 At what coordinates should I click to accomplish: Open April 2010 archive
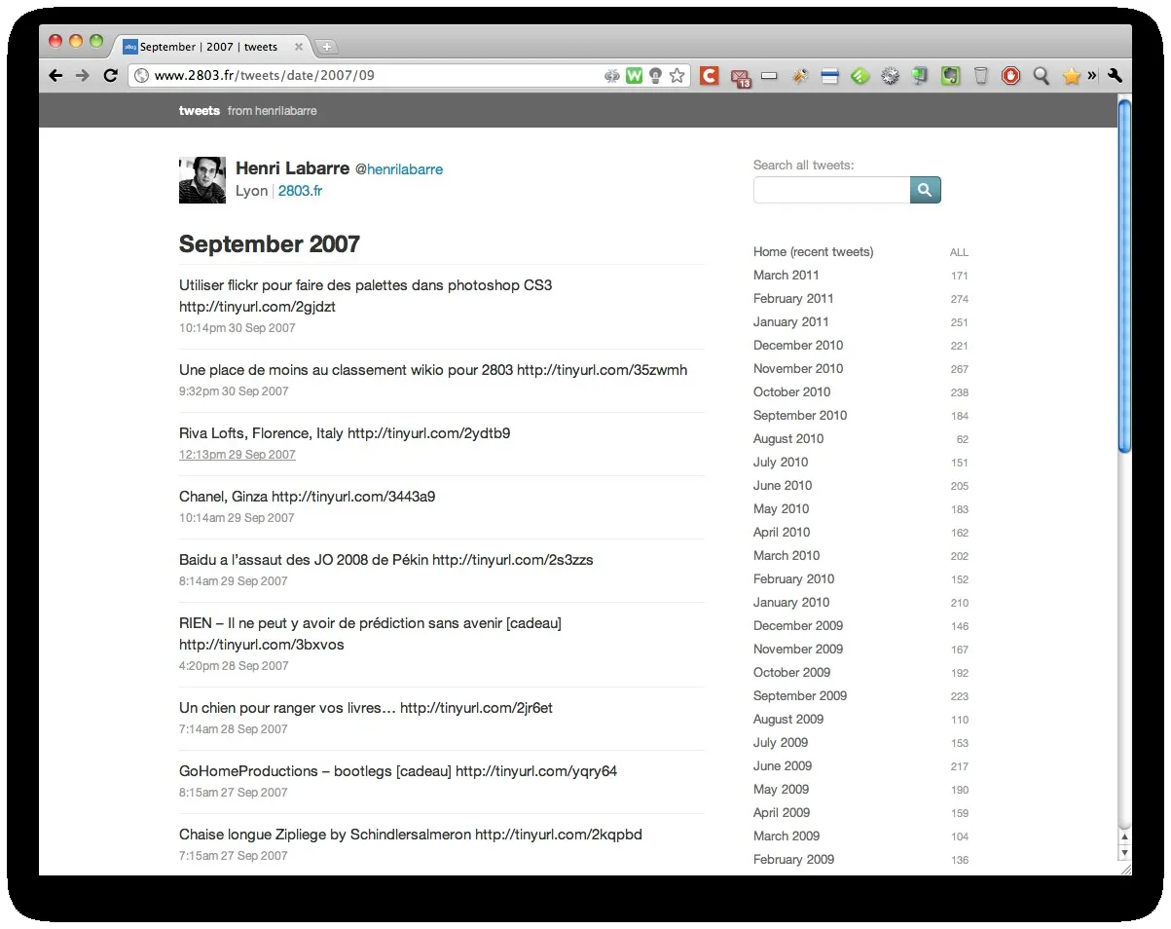click(782, 533)
